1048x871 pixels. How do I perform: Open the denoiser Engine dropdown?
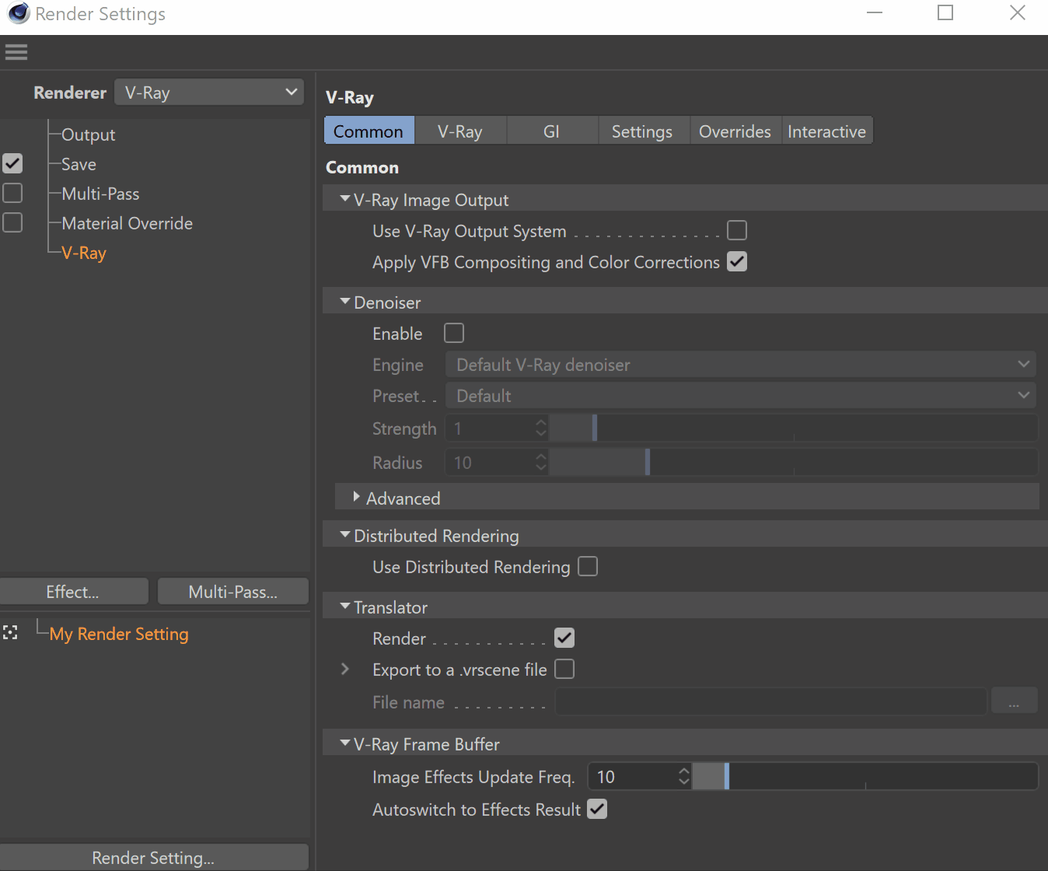(x=741, y=364)
